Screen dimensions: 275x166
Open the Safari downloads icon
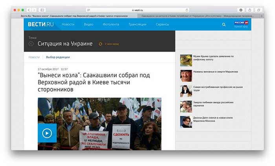tap(240, 10)
